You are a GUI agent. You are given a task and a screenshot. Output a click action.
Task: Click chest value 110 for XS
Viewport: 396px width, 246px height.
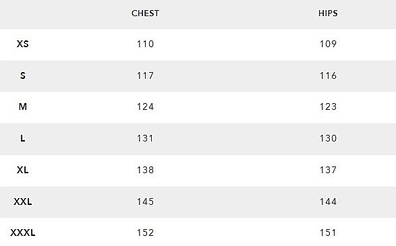pyautogui.click(x=145, y=44)
